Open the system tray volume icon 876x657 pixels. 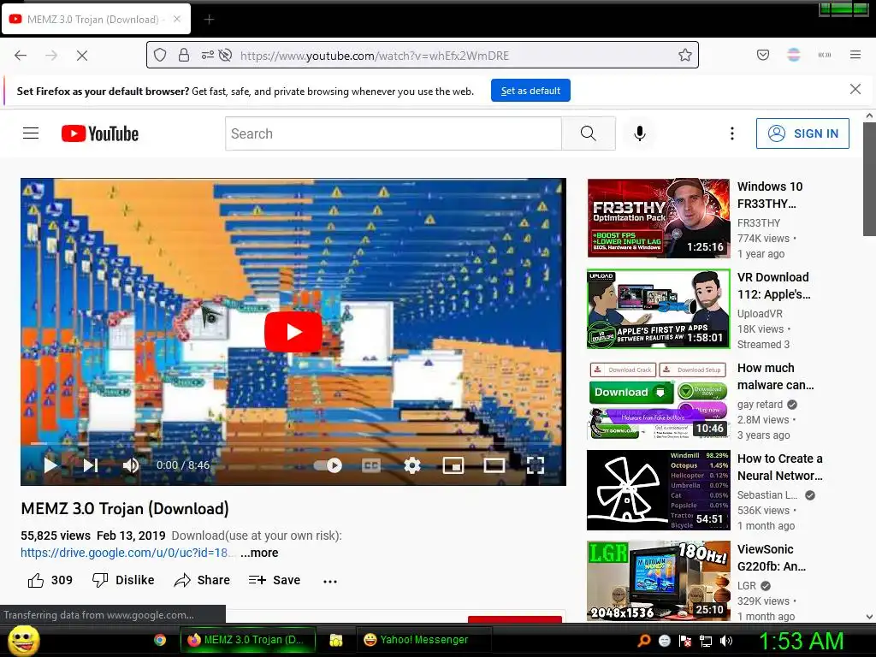(726, 641)
